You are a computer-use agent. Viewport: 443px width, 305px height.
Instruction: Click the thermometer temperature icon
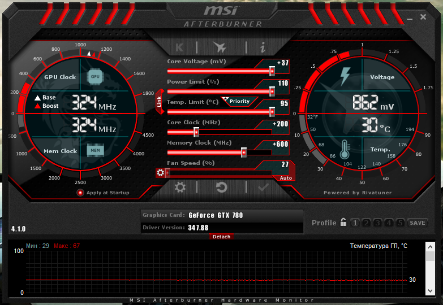tap(345, 150)
